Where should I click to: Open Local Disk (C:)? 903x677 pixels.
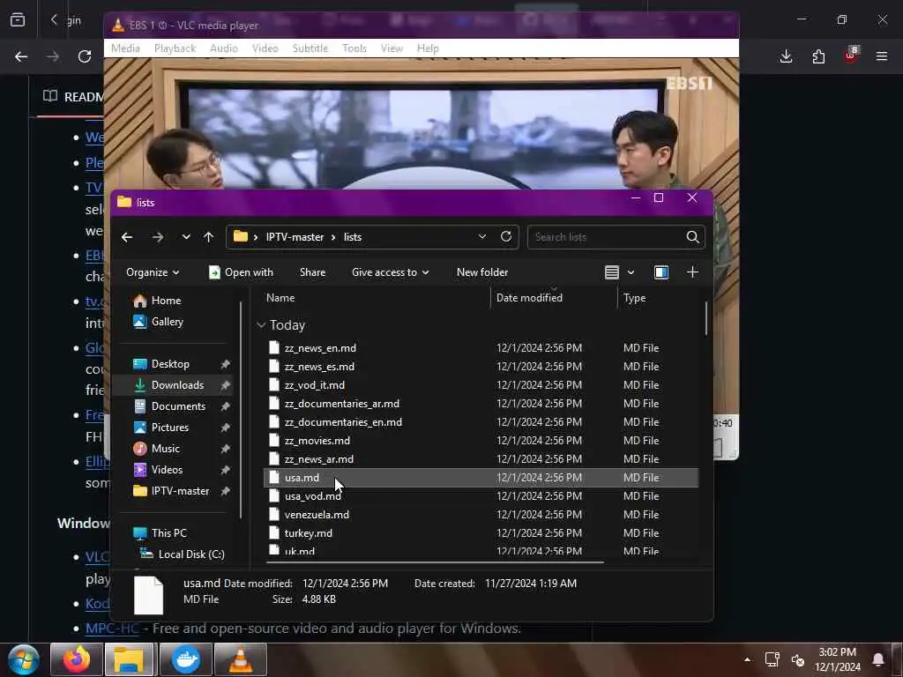183,554
